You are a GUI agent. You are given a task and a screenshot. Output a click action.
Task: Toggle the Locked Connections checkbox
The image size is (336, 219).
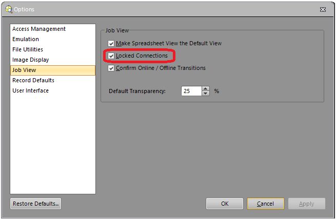point(111,56)
